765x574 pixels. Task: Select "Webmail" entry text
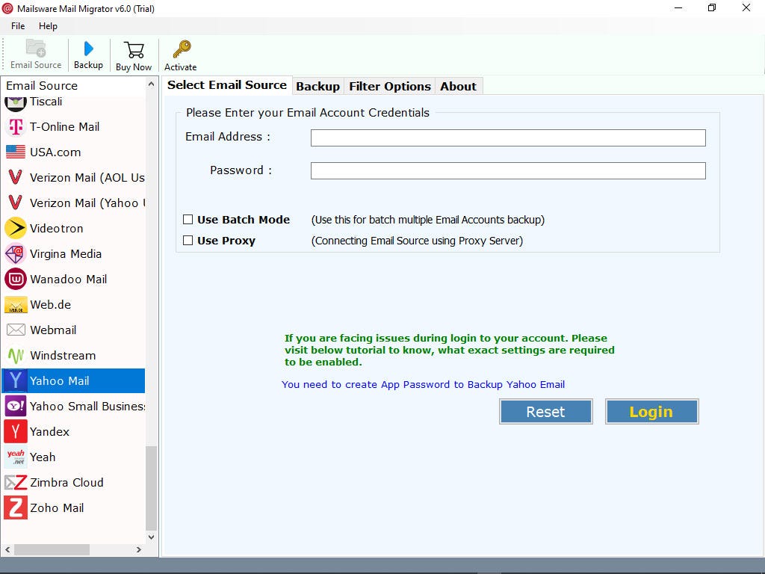coord(53,330)
